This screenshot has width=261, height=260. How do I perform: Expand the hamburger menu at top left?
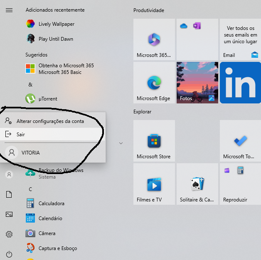pos(9,10)
